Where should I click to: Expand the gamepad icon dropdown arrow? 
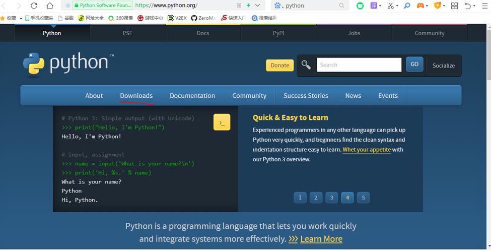427,6
